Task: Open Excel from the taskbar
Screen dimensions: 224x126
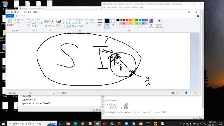Action: (x=76, y=124)
